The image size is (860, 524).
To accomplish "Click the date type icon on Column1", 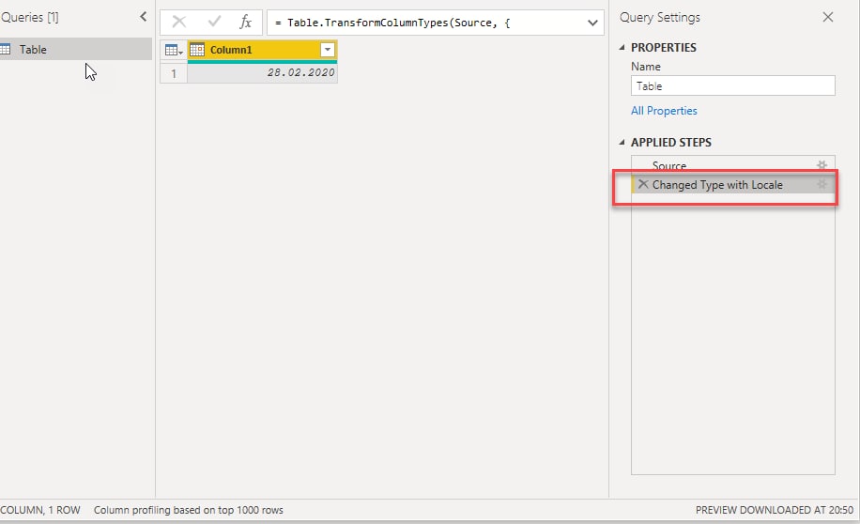I will pos(197,50).
